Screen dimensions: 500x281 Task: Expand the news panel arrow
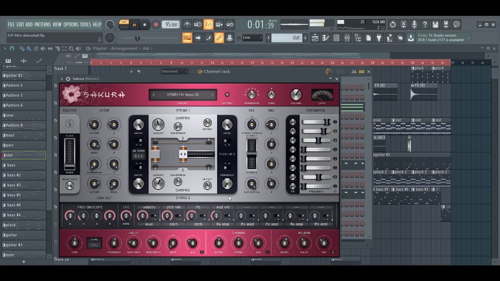[x=469, y=38]
